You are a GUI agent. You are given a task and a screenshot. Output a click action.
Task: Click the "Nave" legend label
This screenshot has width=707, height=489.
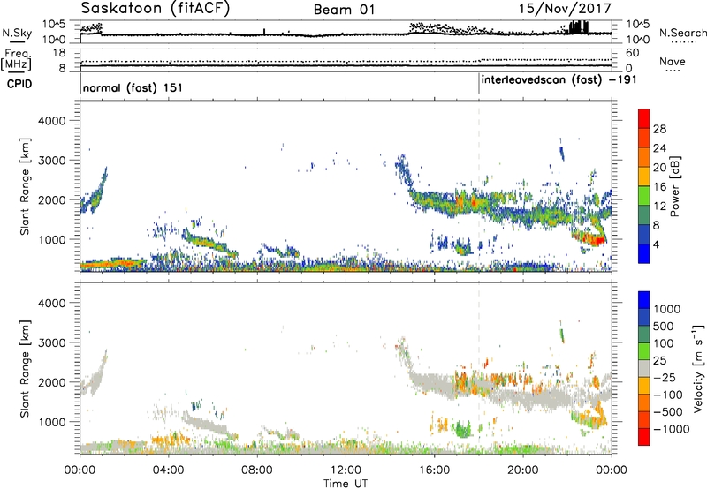click(673, 62)
